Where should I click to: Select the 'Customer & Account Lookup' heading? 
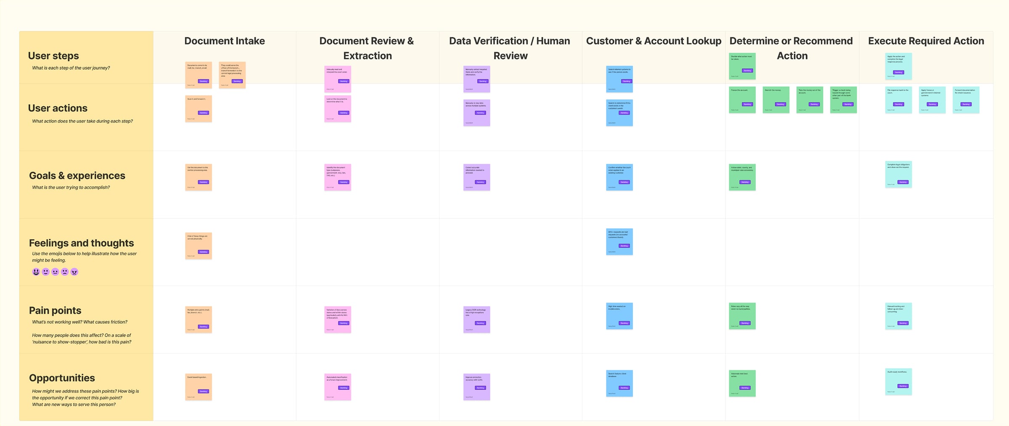[x=653, y=41]
